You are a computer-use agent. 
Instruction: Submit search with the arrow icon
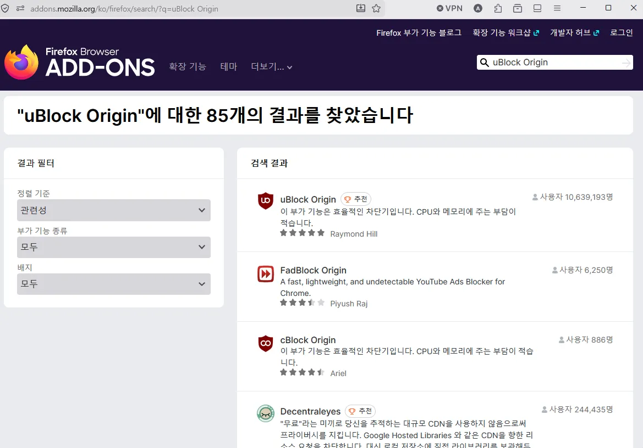point(626,63)
